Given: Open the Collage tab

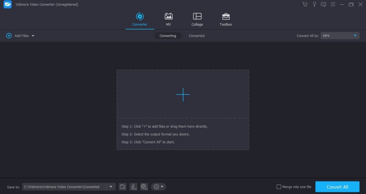Looking at the screenshot, I should click(197, 20).
